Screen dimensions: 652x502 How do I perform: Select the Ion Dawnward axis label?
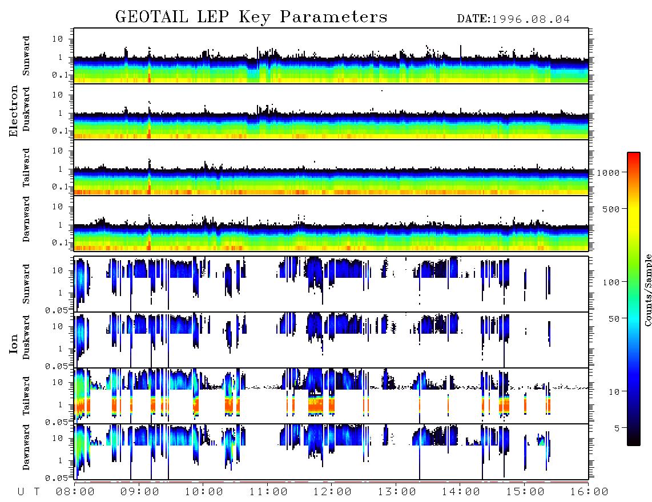pos(26,447)
